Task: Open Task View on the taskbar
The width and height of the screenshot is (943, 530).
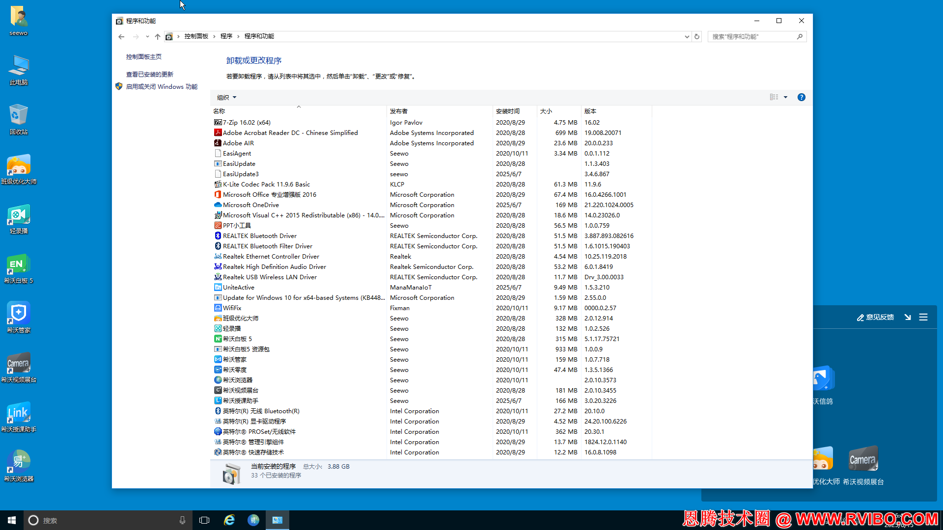Action: click(x=204, y=520)
